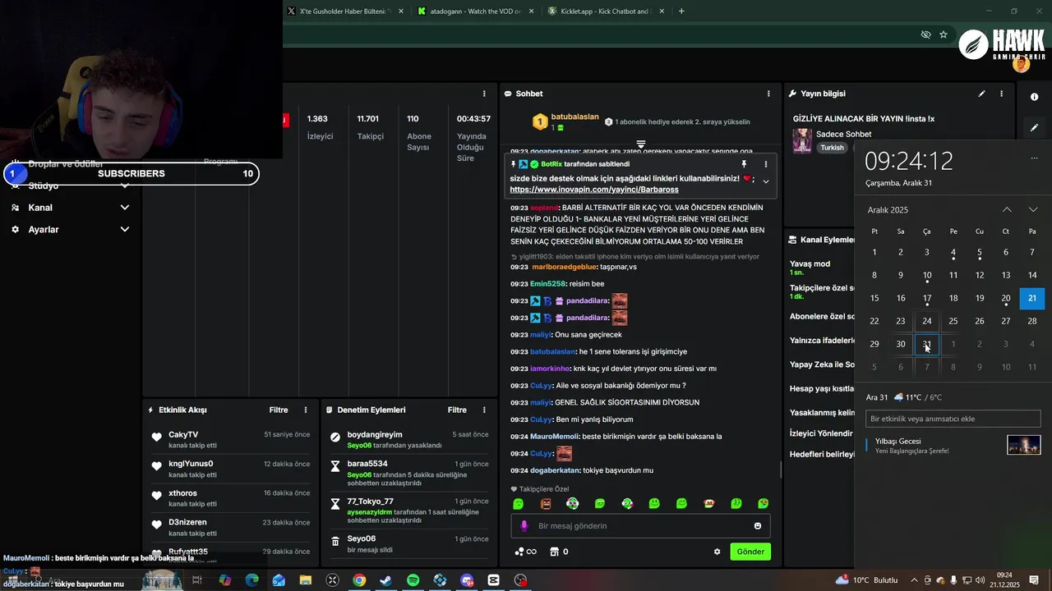The image size is (1052, 591).
Task: Open the Yapay Zeka ile channel action
Action: pyautogui.click(x=822, y=364)
